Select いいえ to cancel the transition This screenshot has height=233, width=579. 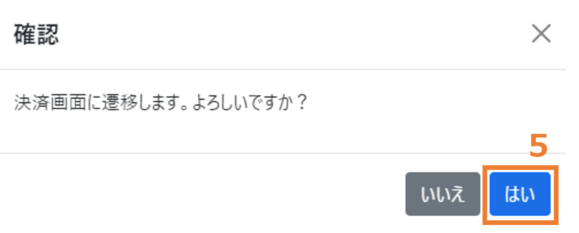(443, 194)
